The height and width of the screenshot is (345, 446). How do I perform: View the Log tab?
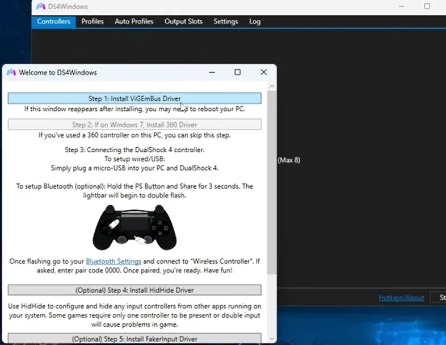(255, 22)
